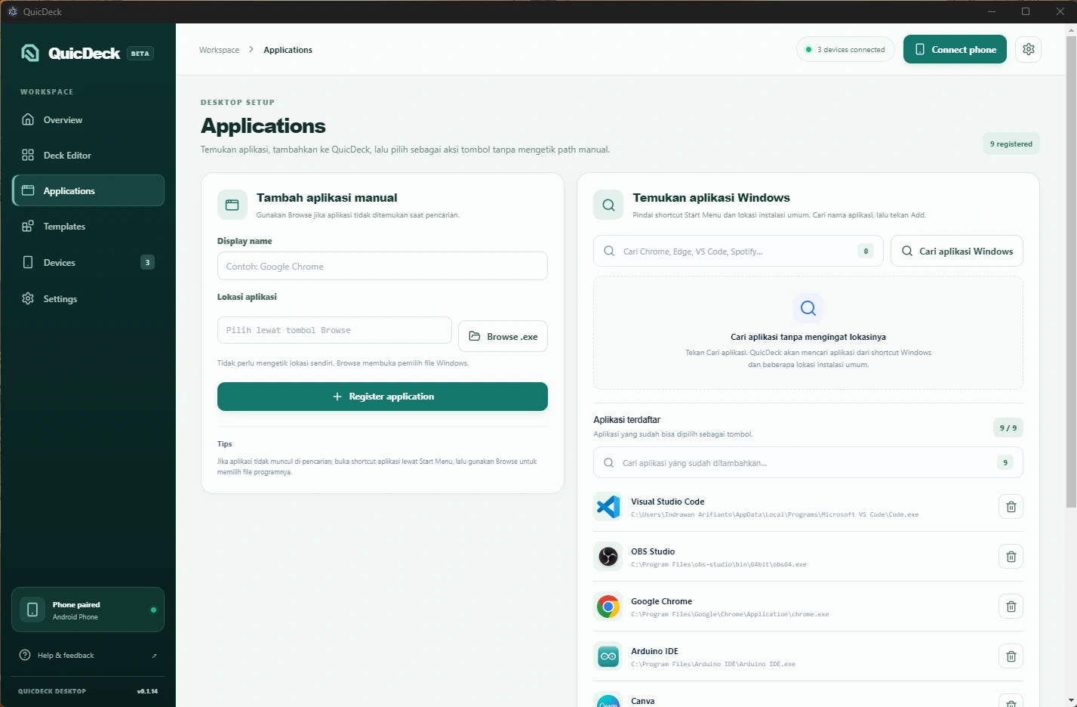Click Browse .exe button
The width and height of the screenshot is (1077, 707).
(x=503, y=336)
